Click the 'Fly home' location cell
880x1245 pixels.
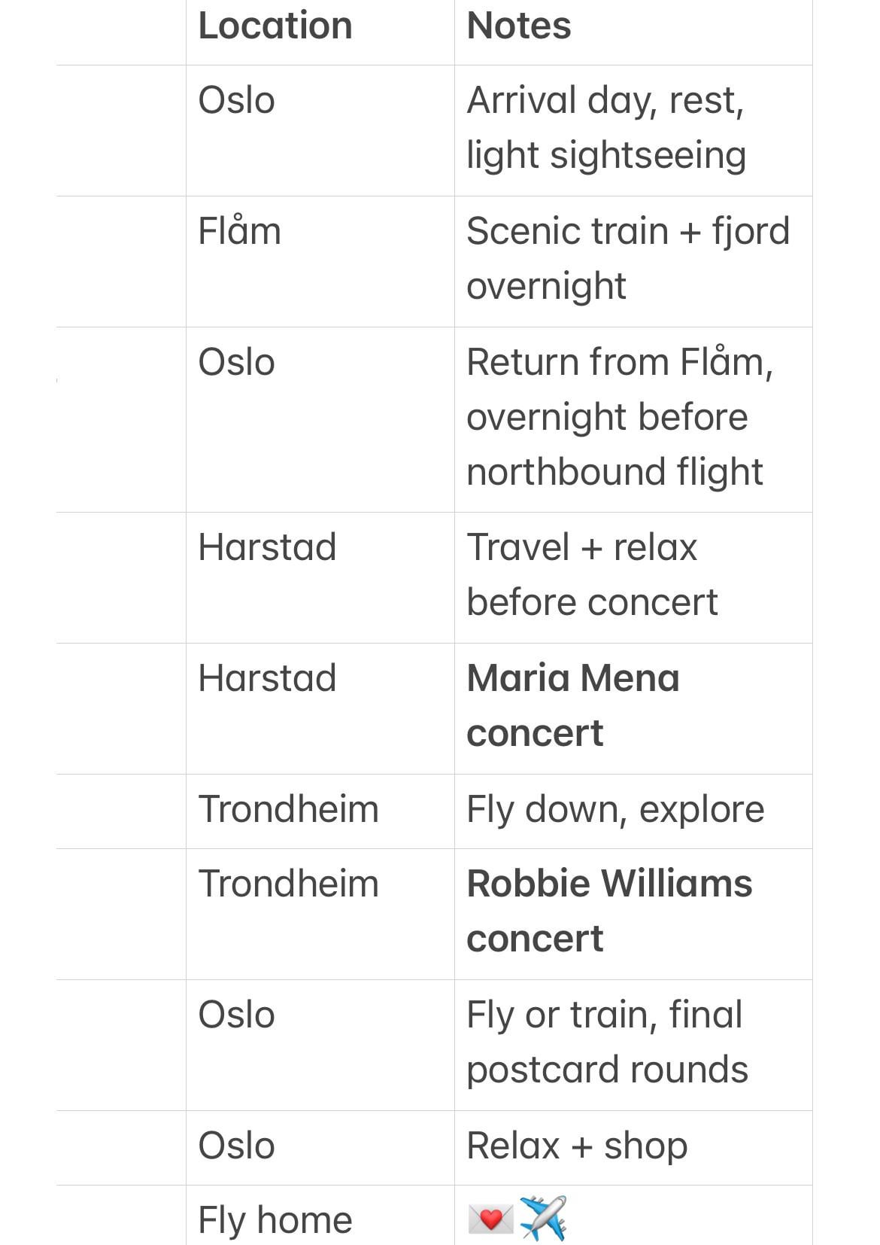[x=320, y=1215]
